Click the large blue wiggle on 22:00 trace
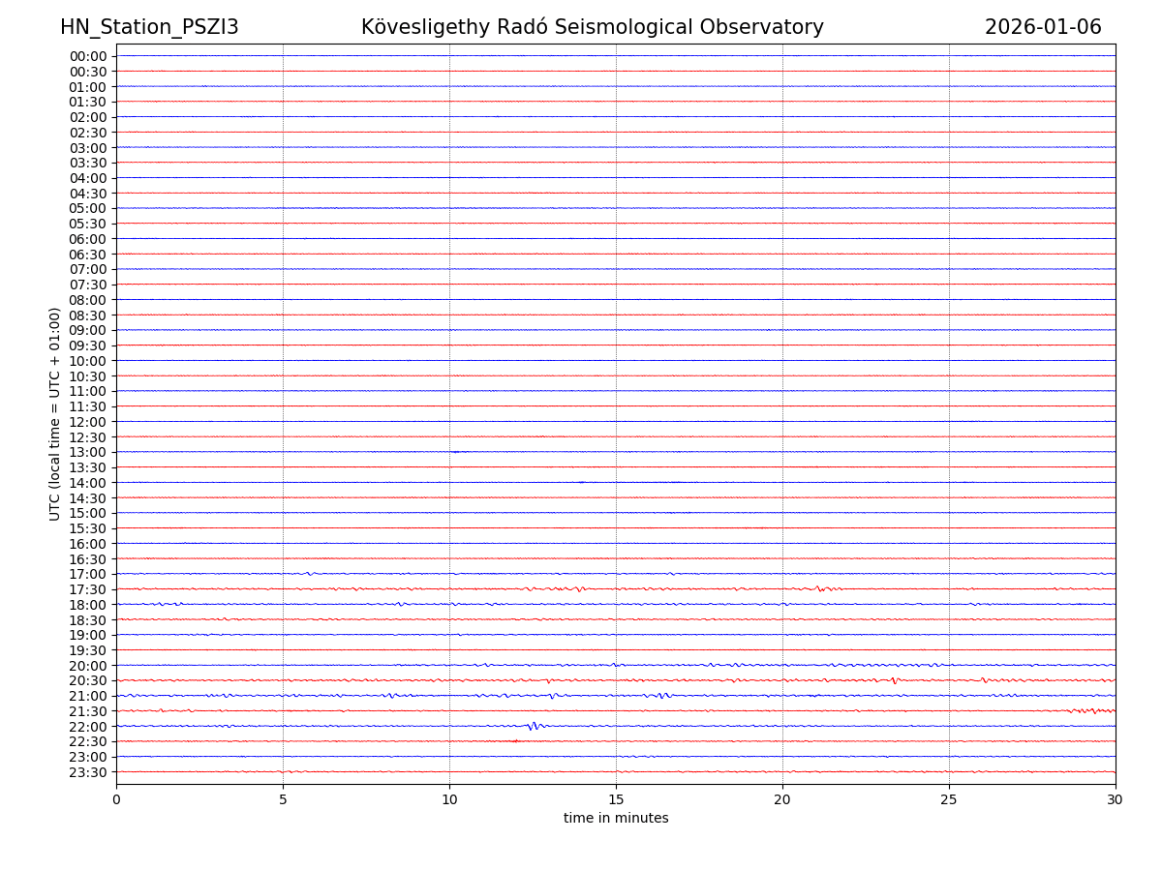Screen dimensions: 1162x871 coord(533,725)
